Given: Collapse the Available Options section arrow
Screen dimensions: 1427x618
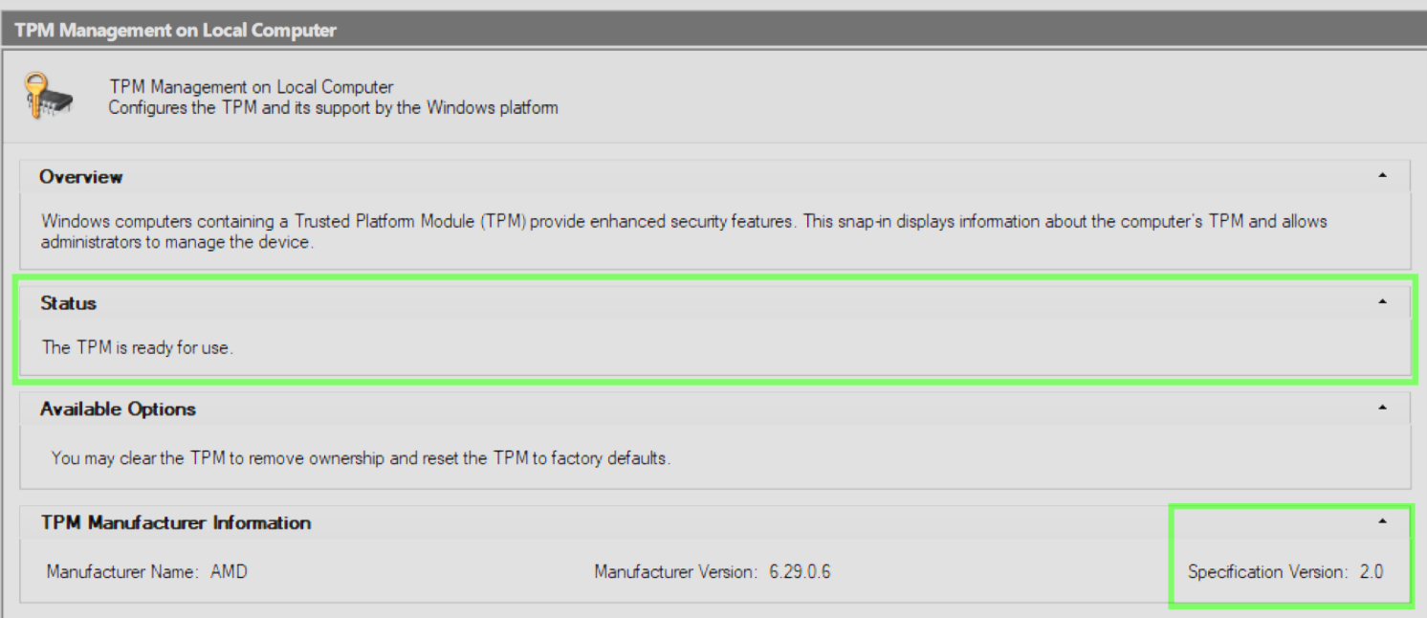Looking at the screenshot, I should (x=1382, y=408).
